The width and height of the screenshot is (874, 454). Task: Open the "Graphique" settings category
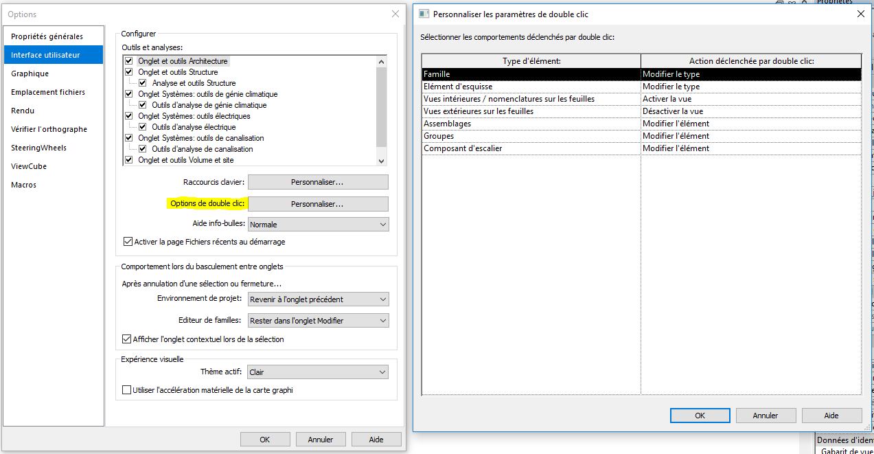click(30, 73)
